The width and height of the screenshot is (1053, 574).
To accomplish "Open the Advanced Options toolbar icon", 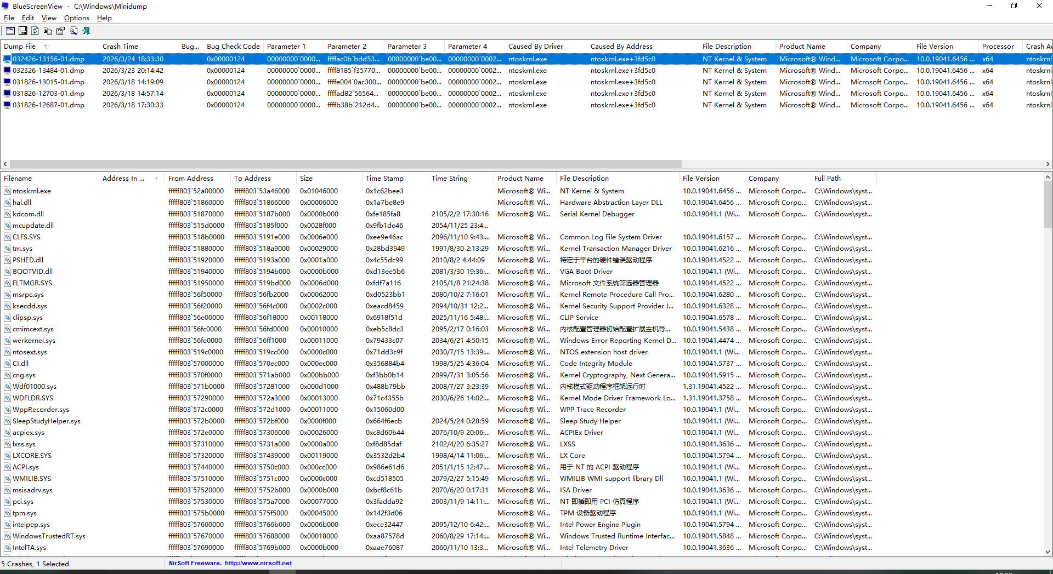I will pyautogui.click(x=10, y=31).
